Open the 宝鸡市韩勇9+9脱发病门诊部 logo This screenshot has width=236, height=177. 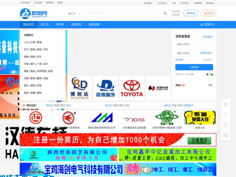167,118
